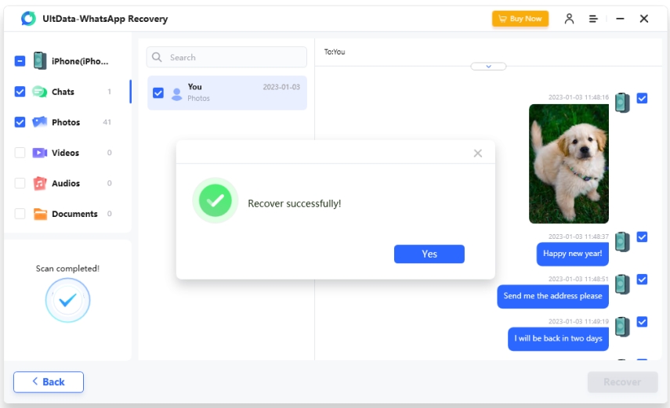Screen dimensions: 670x408
Task: Select the Videos category label
Action: 65,153
